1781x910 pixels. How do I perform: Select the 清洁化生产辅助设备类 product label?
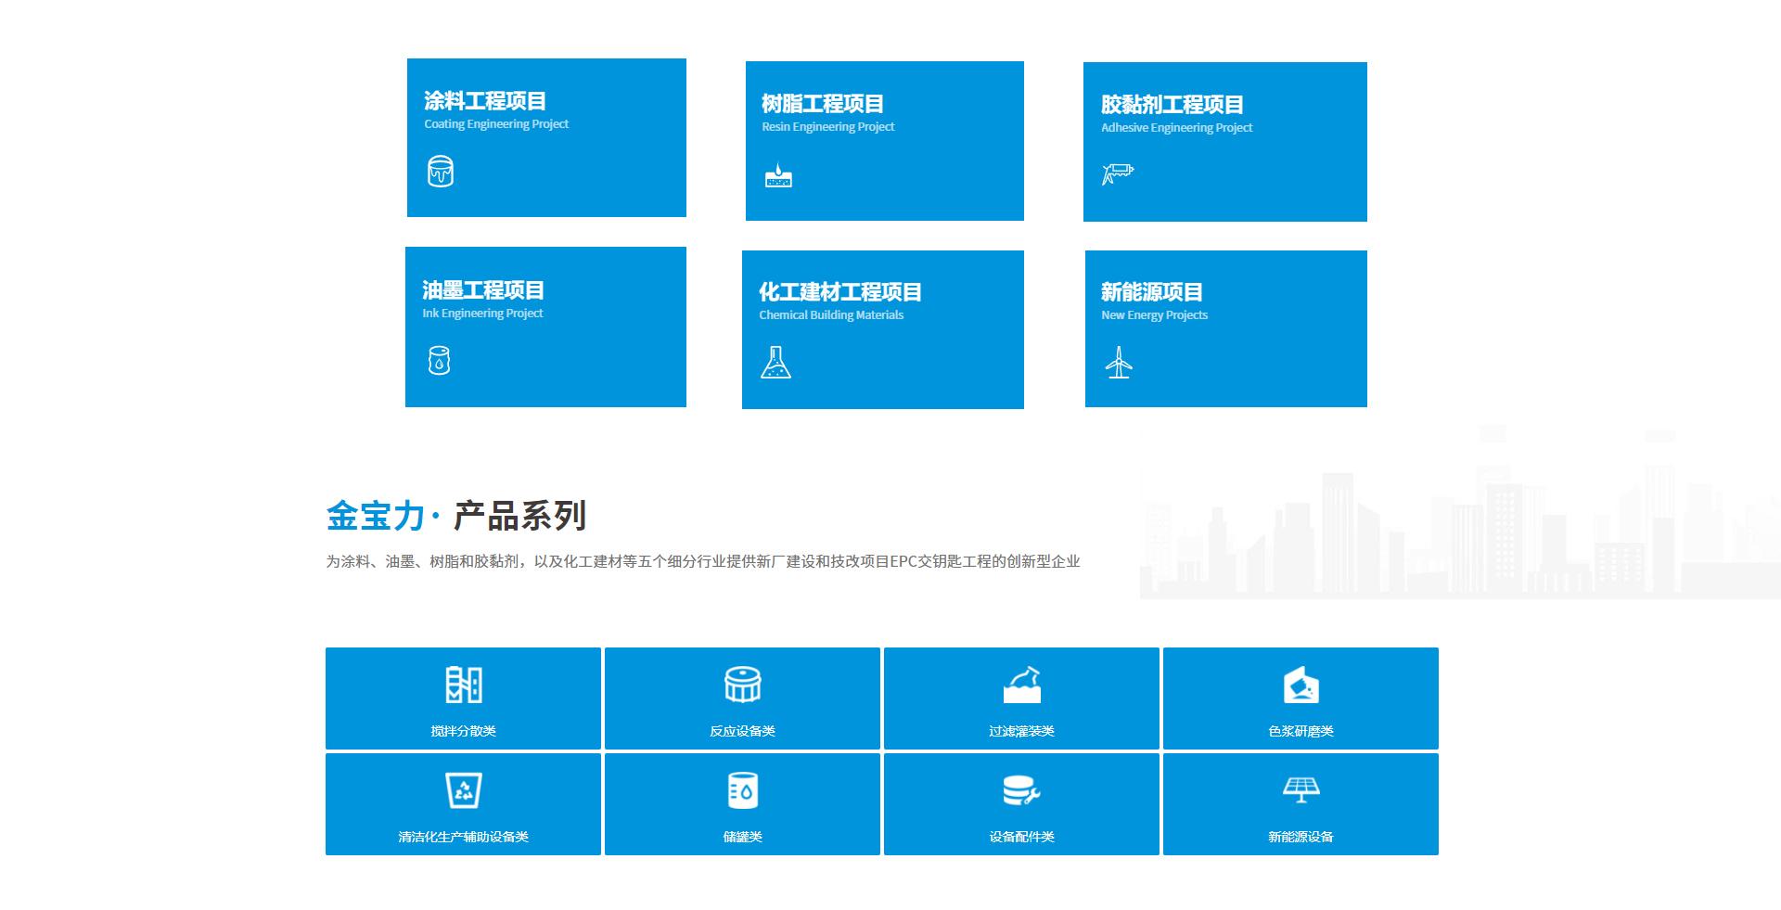point(464,837)
